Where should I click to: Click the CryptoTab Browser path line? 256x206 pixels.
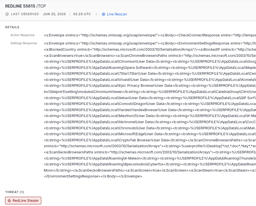(x=150, y=140)
